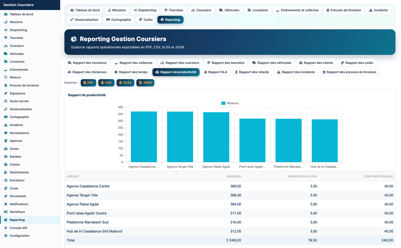Export the report as JSON

coord(145,82)
